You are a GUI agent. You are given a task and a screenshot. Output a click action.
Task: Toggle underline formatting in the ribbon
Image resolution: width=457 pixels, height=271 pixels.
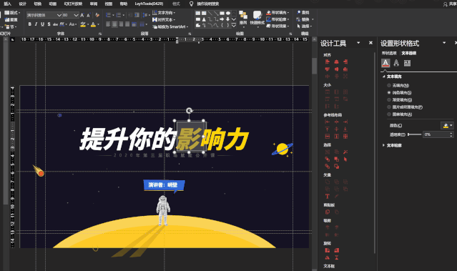point(42,24)
